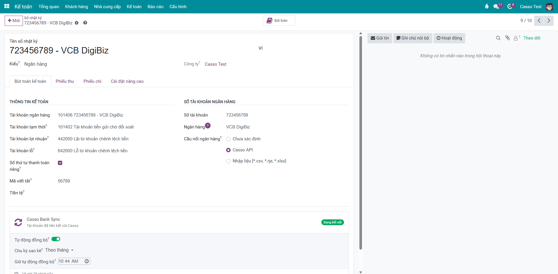Viewport: 558px width, 274px height.
Task: Click the Số tài khoản value 723456789
Action: pyautogui.click(x=237, y=115)
